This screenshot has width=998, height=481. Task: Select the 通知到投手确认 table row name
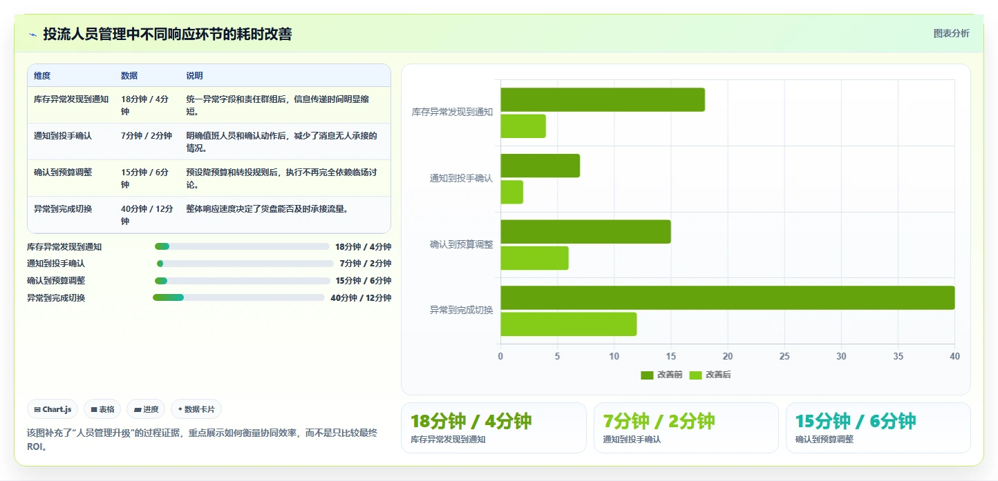pyautogui.click(x=63, y=136)
